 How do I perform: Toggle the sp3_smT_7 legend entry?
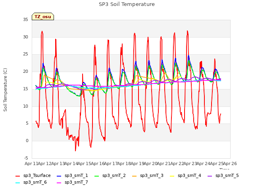pyautogui.click(x=72, y=182)
